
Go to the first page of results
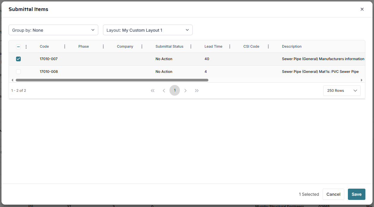tap(153, 91)
